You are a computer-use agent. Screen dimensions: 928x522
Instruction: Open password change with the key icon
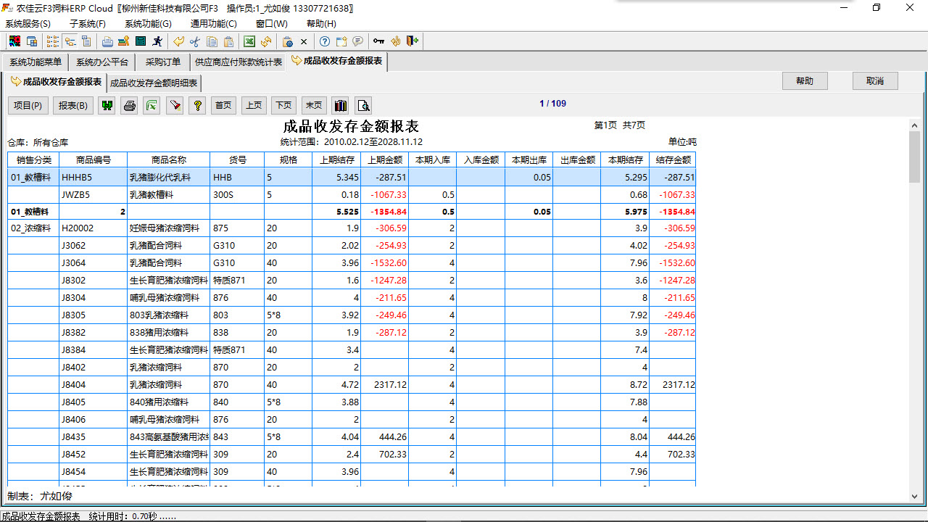tap(378, 41)
